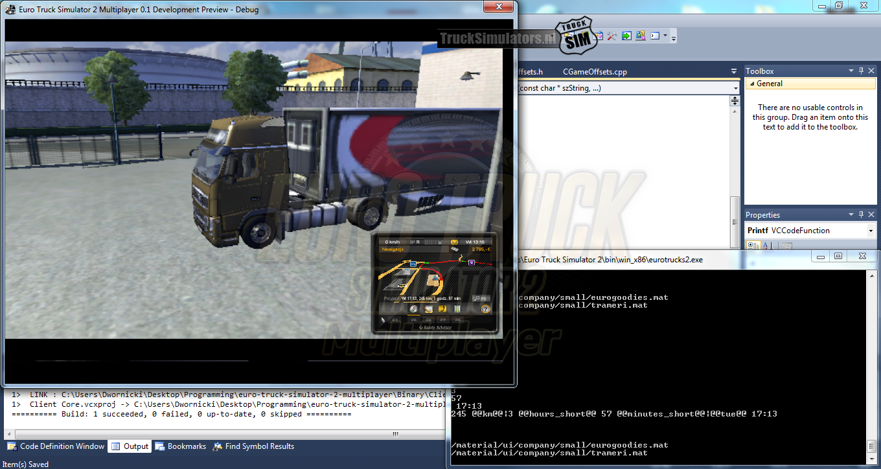Open the Properties panel window position menu
881x469 pixels.
pos(851,215)
